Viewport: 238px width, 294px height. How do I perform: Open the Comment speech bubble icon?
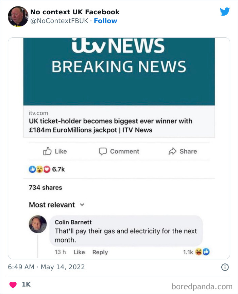pos(102,151)
